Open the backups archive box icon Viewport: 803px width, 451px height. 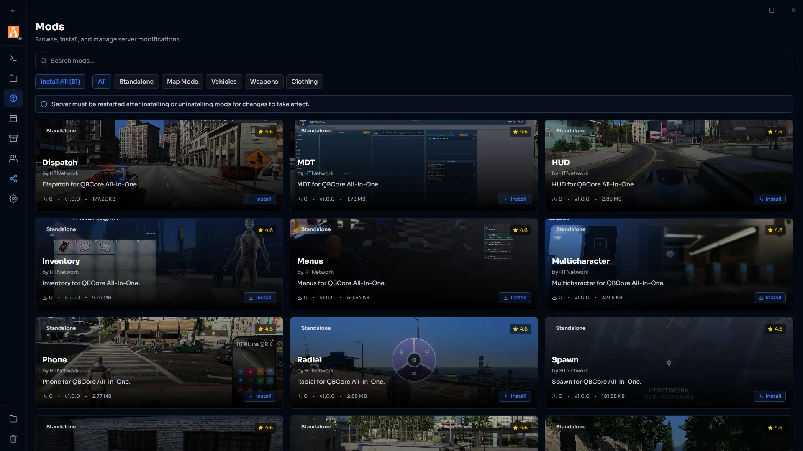pyautogui.click(x=13, y=138)
